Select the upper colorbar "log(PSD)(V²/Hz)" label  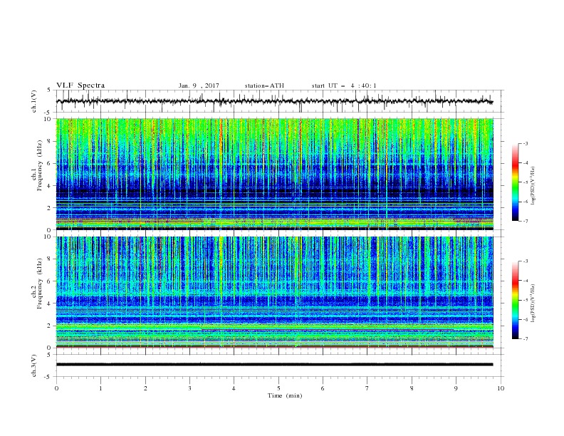pyautogui.click(x=533, y=185)
